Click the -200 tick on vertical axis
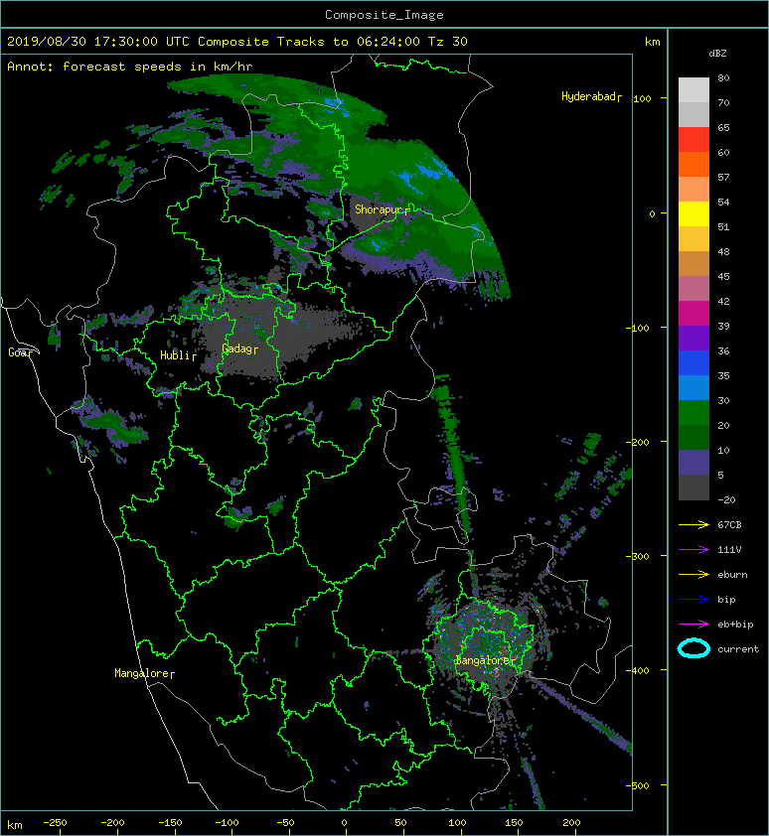 638,443
